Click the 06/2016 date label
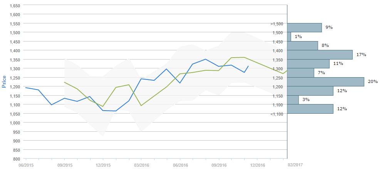The image size is (381, 169). (x=180, y=165)
